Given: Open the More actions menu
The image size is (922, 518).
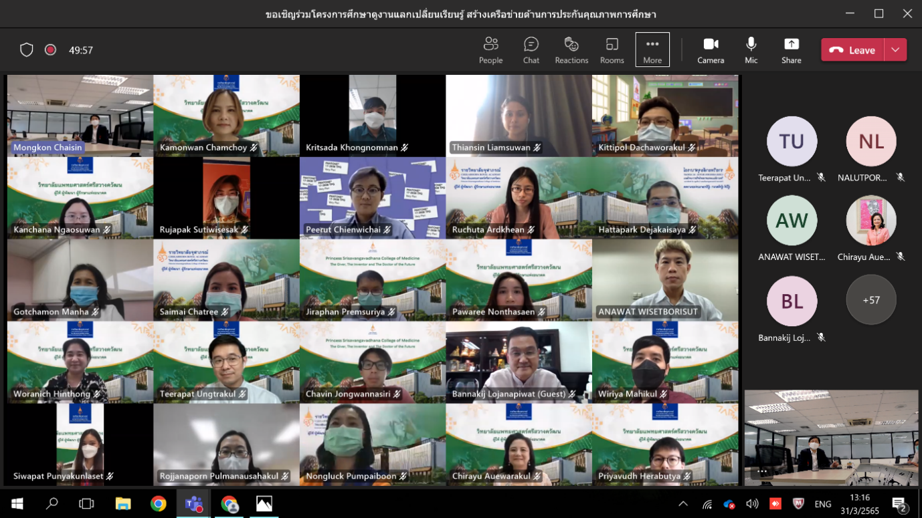Looking at the screenshot, I should point(652,50).
